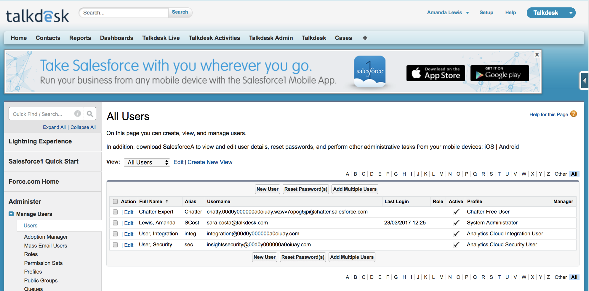This screenshot has height=291, width=589.
Task: Toggle the select-all checkbox in table header
Action: click(x=115, y=202)
